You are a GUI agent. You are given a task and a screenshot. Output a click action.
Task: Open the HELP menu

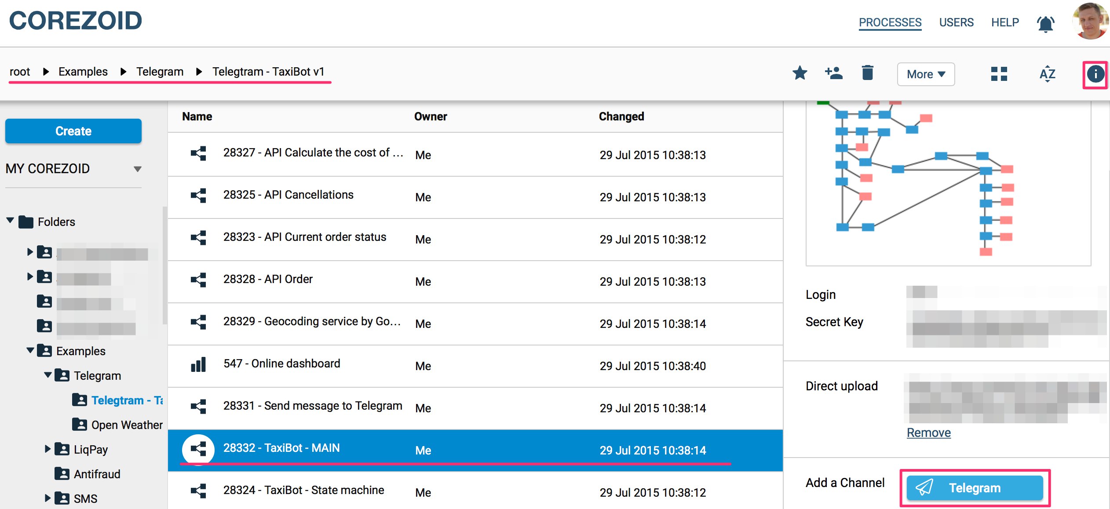(1005, 22)
